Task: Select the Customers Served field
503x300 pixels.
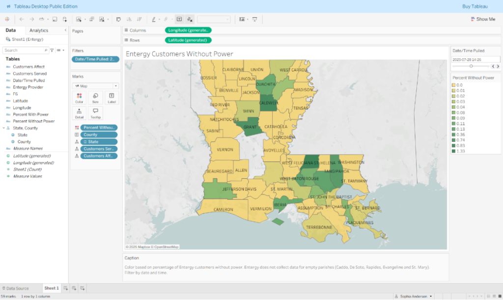Action: pyautogui.click(x=30, y=74)
